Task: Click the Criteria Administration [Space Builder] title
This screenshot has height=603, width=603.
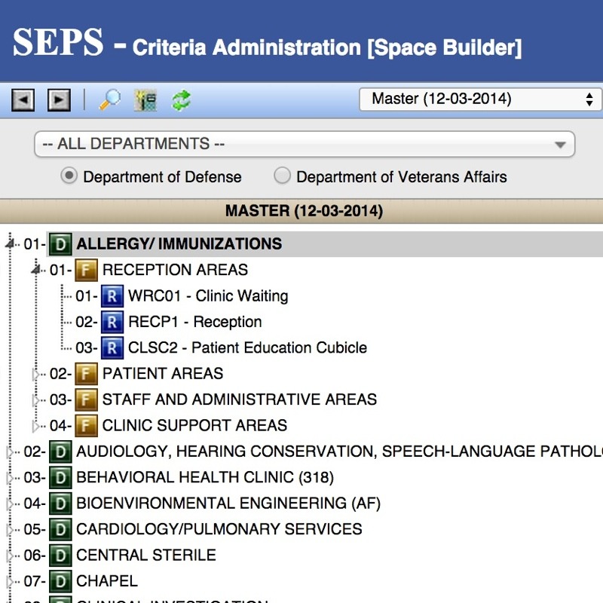Action: (327, 48)
